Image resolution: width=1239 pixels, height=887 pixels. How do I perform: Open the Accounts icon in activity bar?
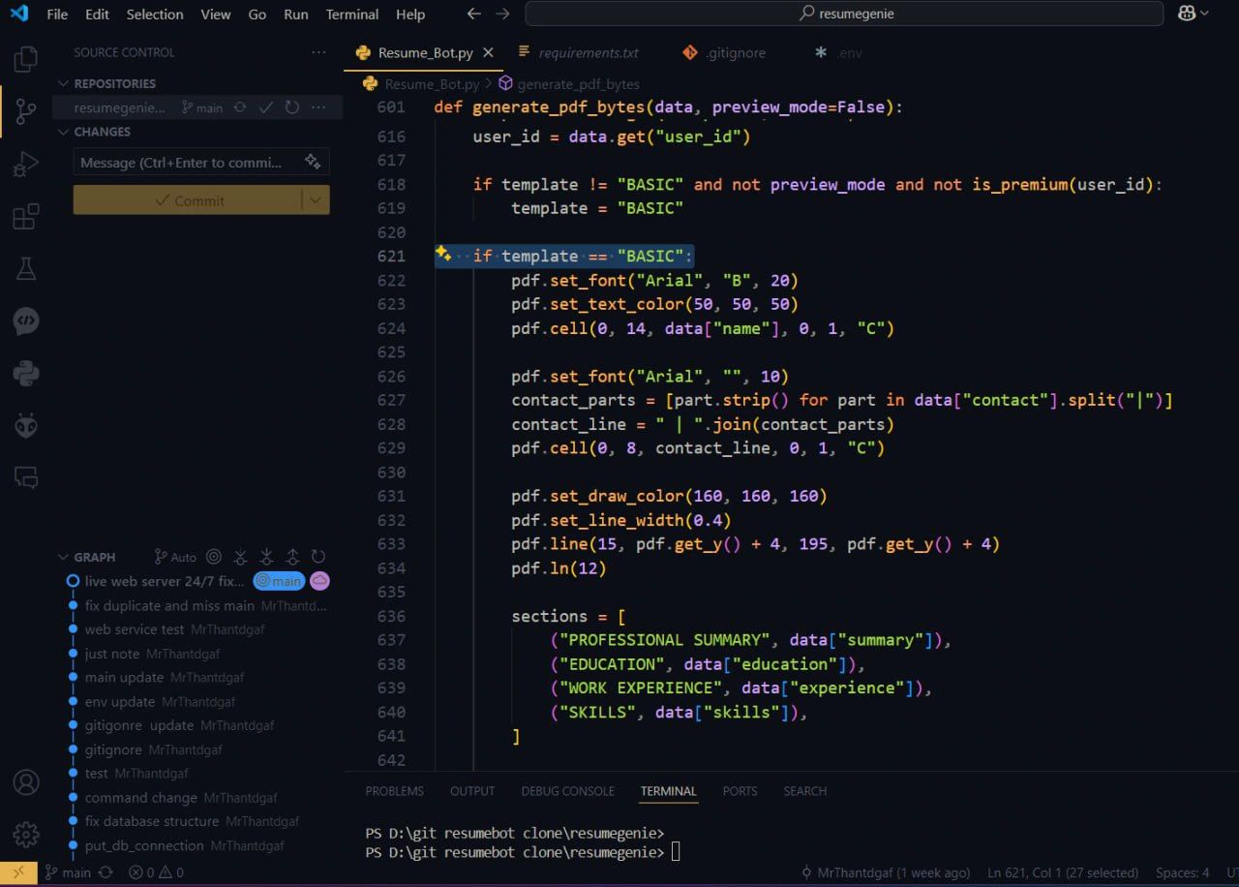26,782
